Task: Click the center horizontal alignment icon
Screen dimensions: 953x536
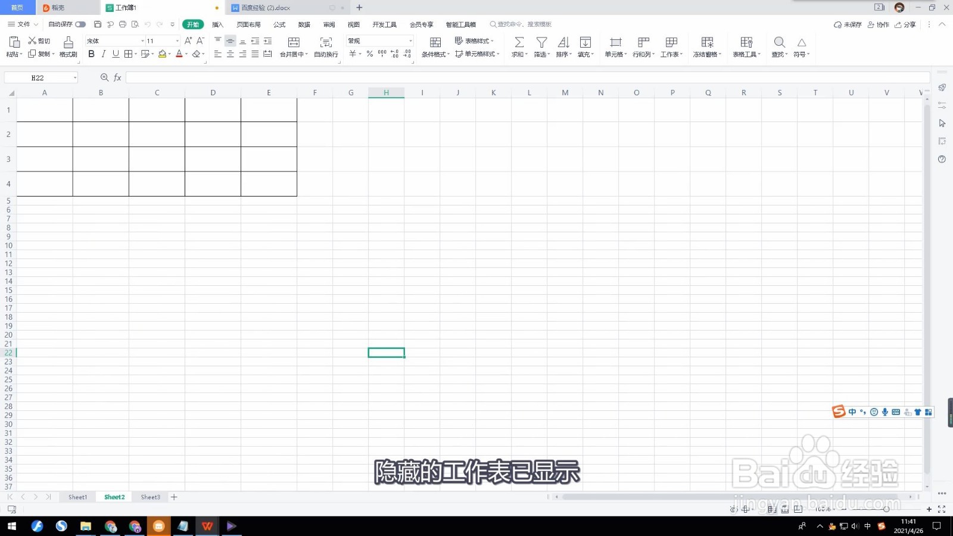Action: click(x=230, y=54)
